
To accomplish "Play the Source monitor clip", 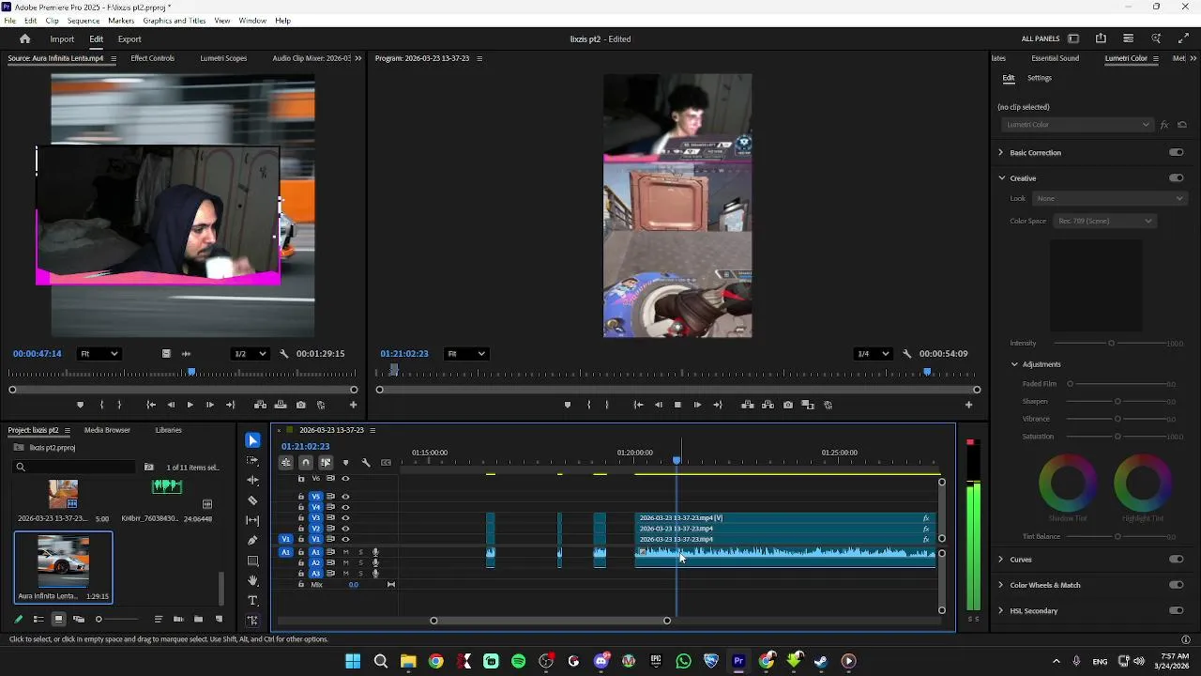I will (190, 405).
